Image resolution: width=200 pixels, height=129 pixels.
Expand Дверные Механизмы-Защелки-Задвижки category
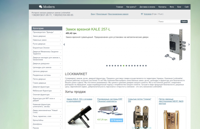tap(47, 53)
